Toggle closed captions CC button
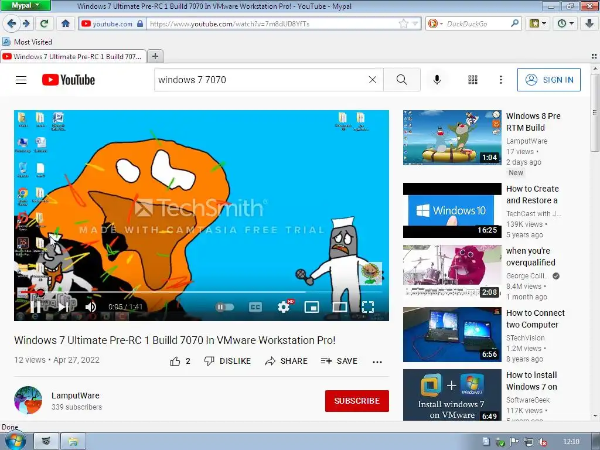The image size is (600, 450). (255, 307)
